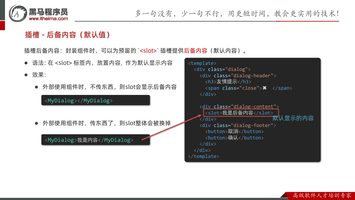Click the <h3>友情提示</h3> code line
355x200 pixels.
click(228, 82)
